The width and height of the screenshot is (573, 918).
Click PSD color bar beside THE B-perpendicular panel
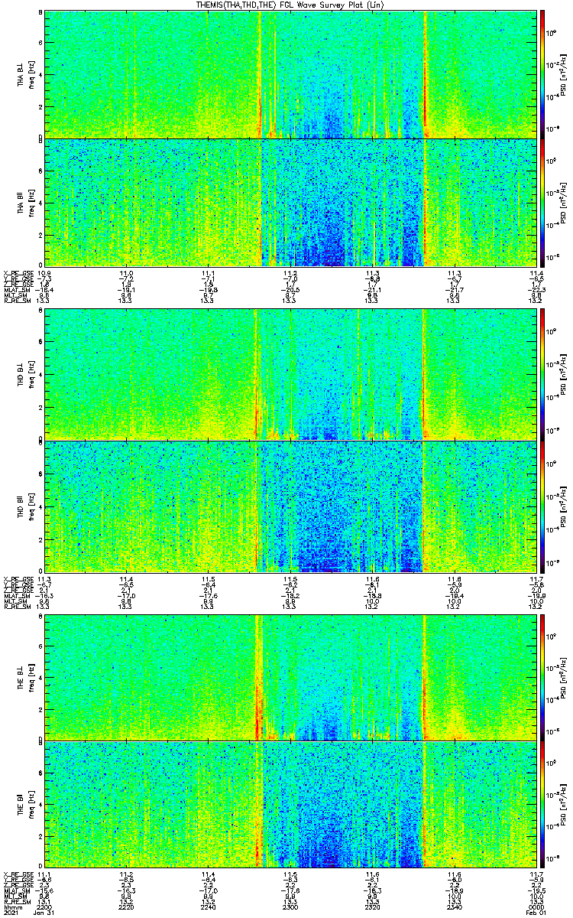542,677
